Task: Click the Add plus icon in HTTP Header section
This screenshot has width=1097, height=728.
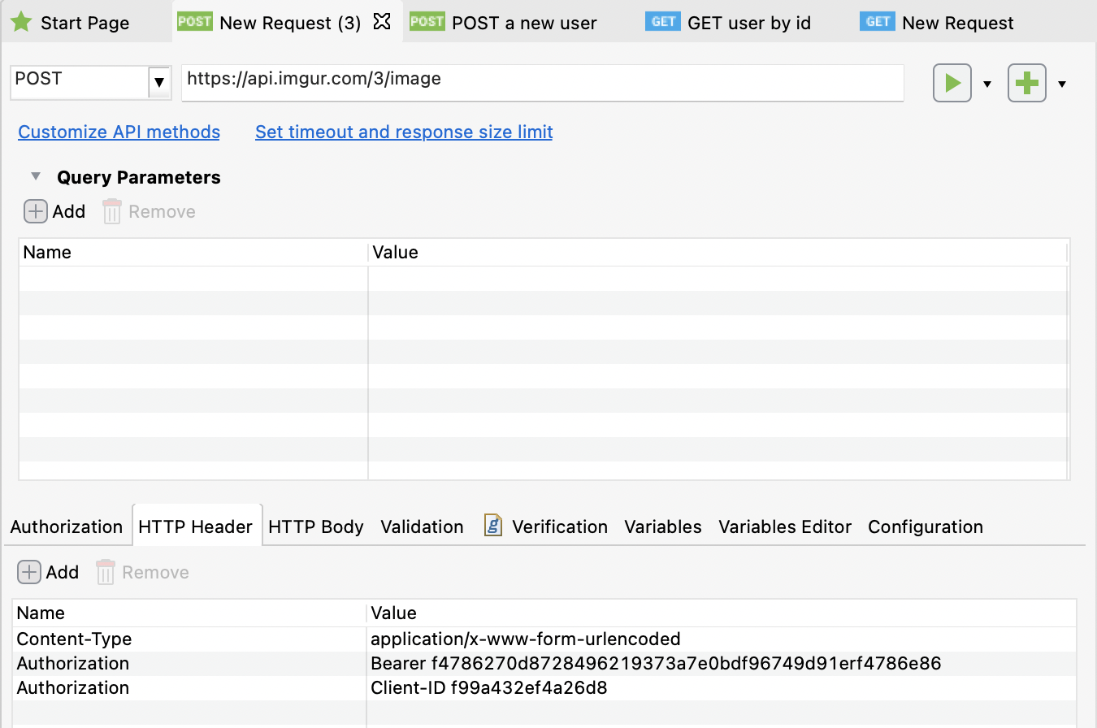Action: pyautogui.click(x=28, y=572)
